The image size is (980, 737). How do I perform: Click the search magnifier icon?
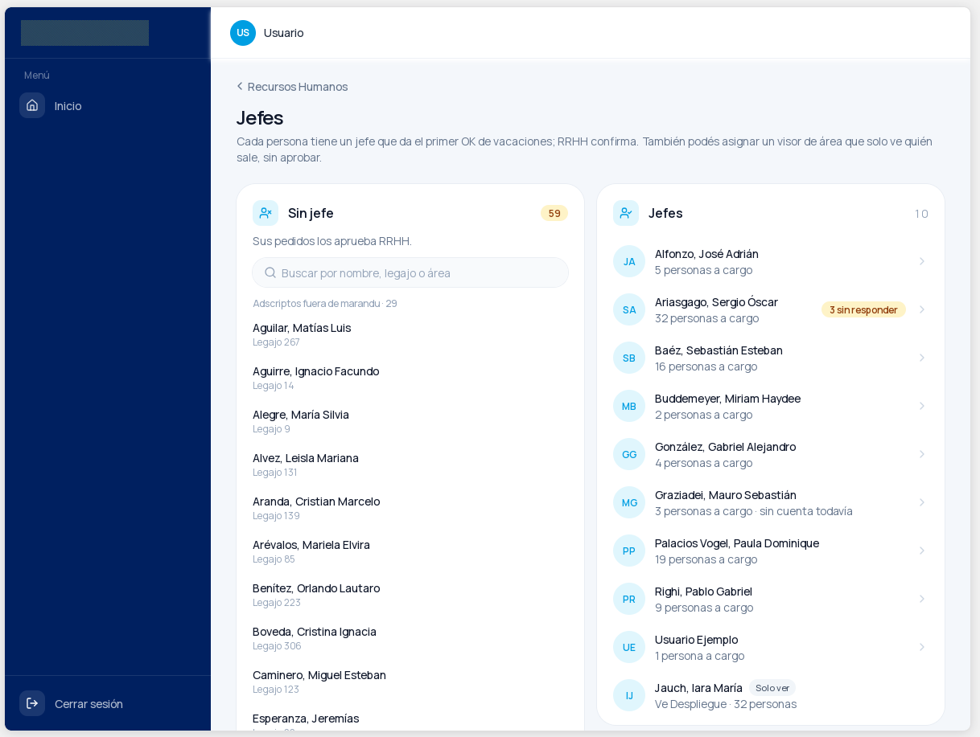pyautogui.click(x=270, y=272)
